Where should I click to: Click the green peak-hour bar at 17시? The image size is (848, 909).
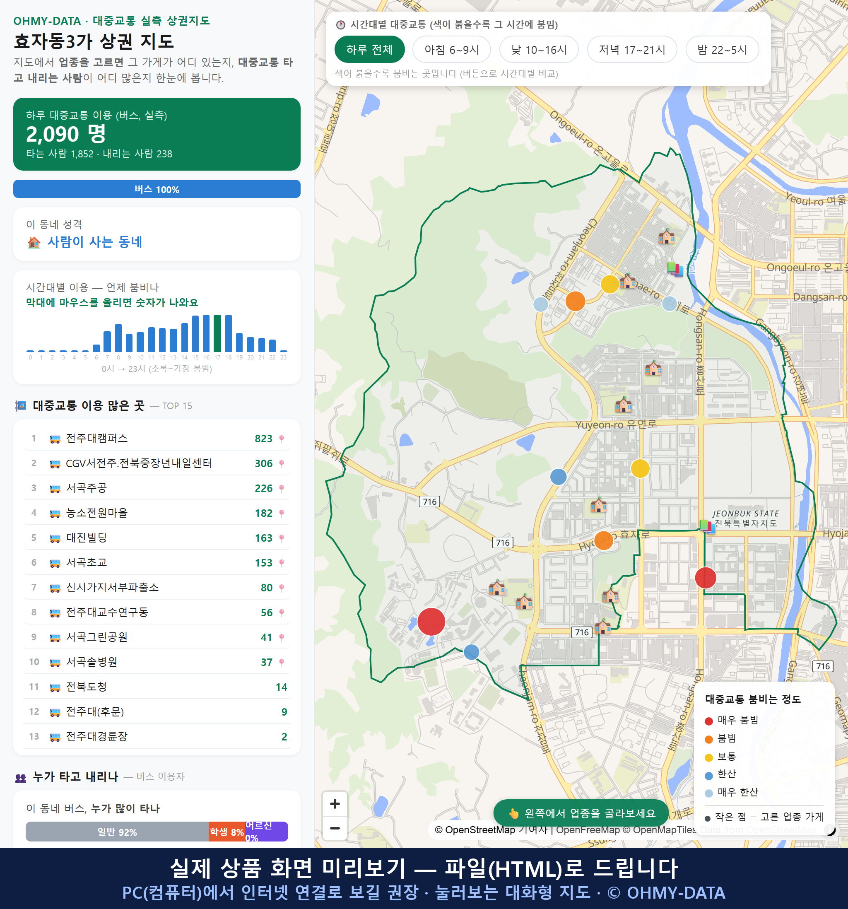(x=218, y=333)
